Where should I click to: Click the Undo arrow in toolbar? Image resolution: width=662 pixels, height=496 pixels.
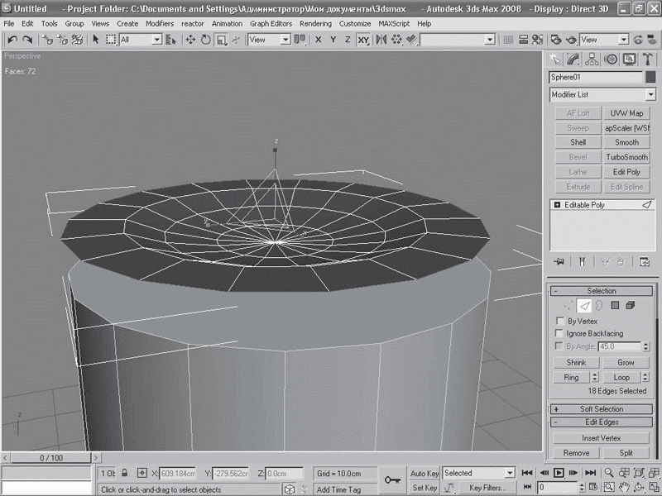[12, 40]
